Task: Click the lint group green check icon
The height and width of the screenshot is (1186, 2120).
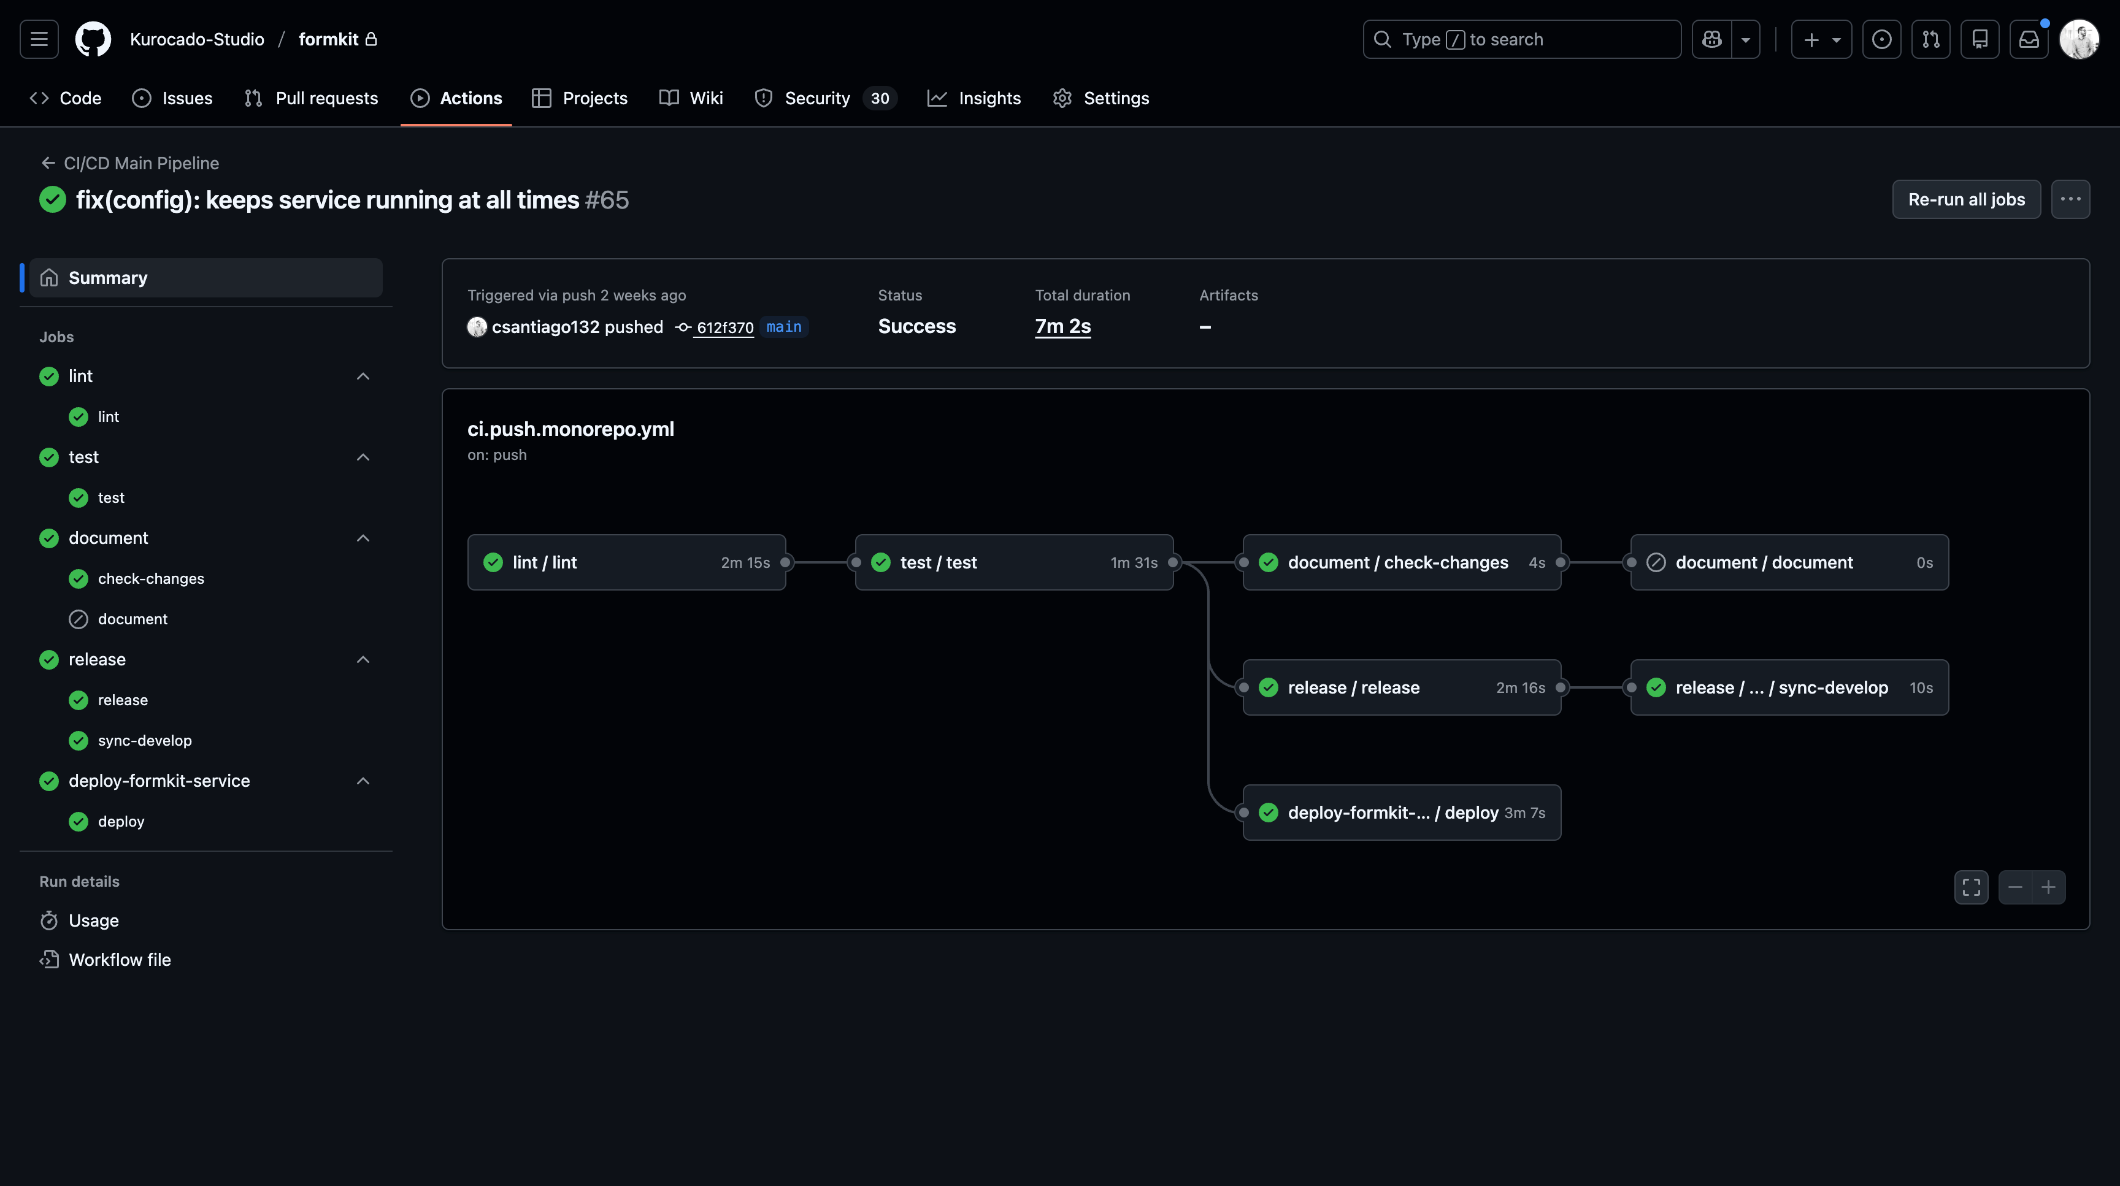Action: (49, 376)
